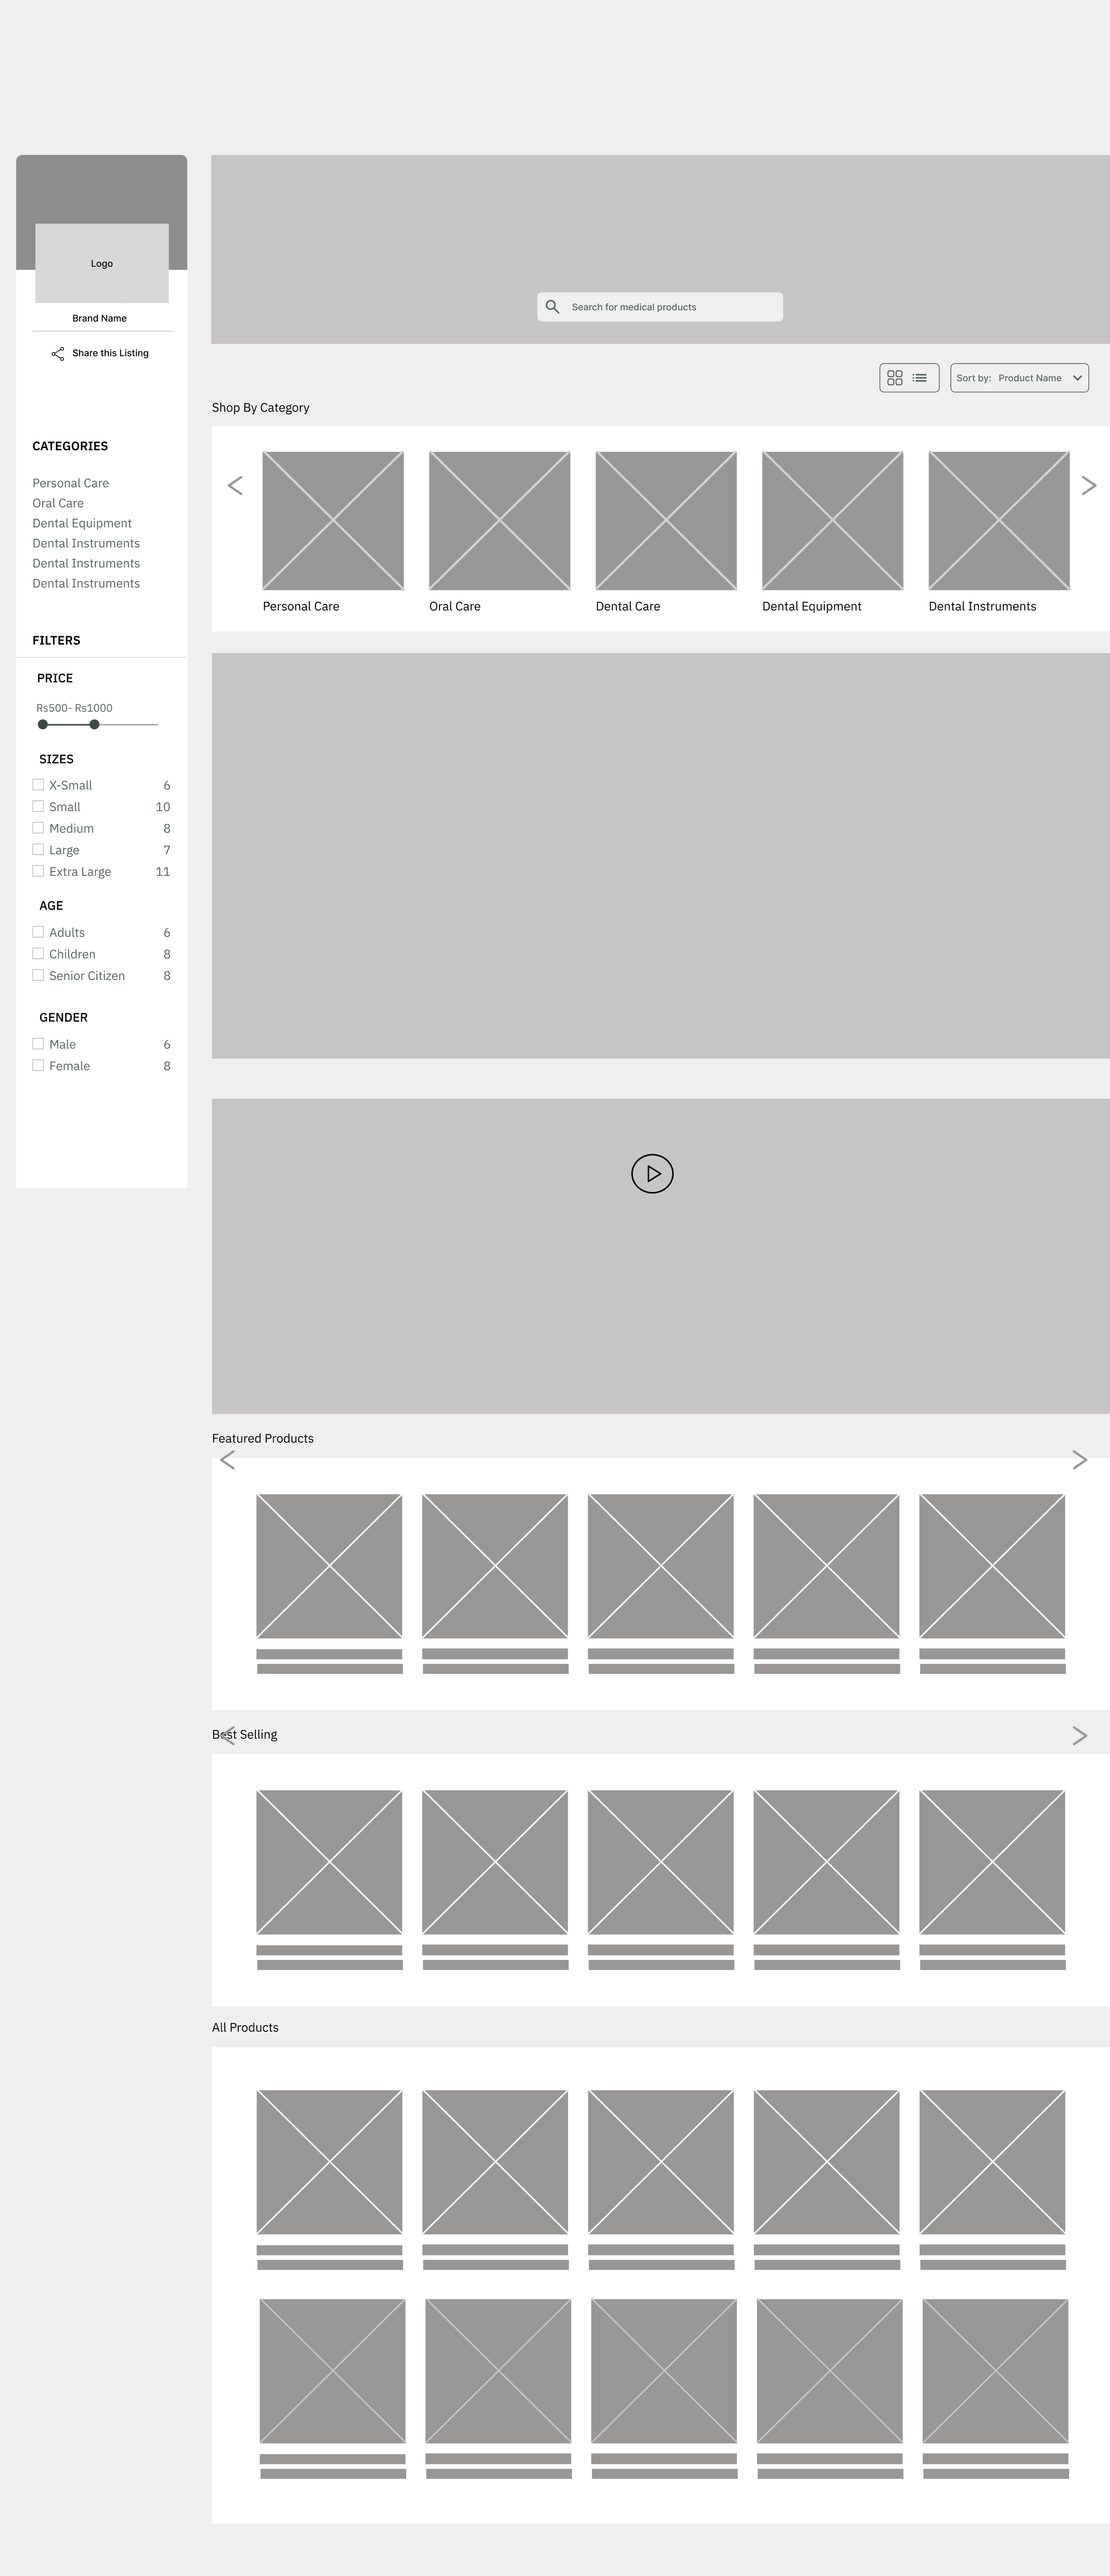
Task: Click the Share this Listing link
Action: [x=110, y=353]
